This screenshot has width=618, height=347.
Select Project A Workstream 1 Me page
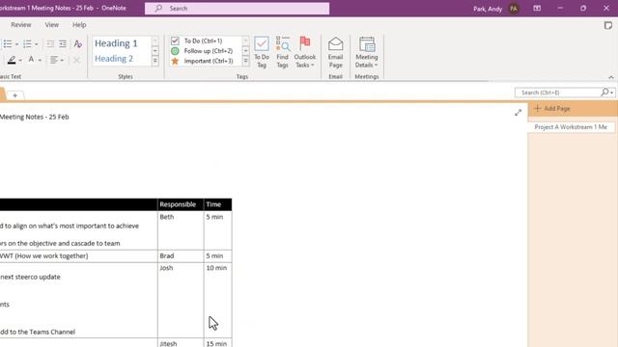click(571, 127)
